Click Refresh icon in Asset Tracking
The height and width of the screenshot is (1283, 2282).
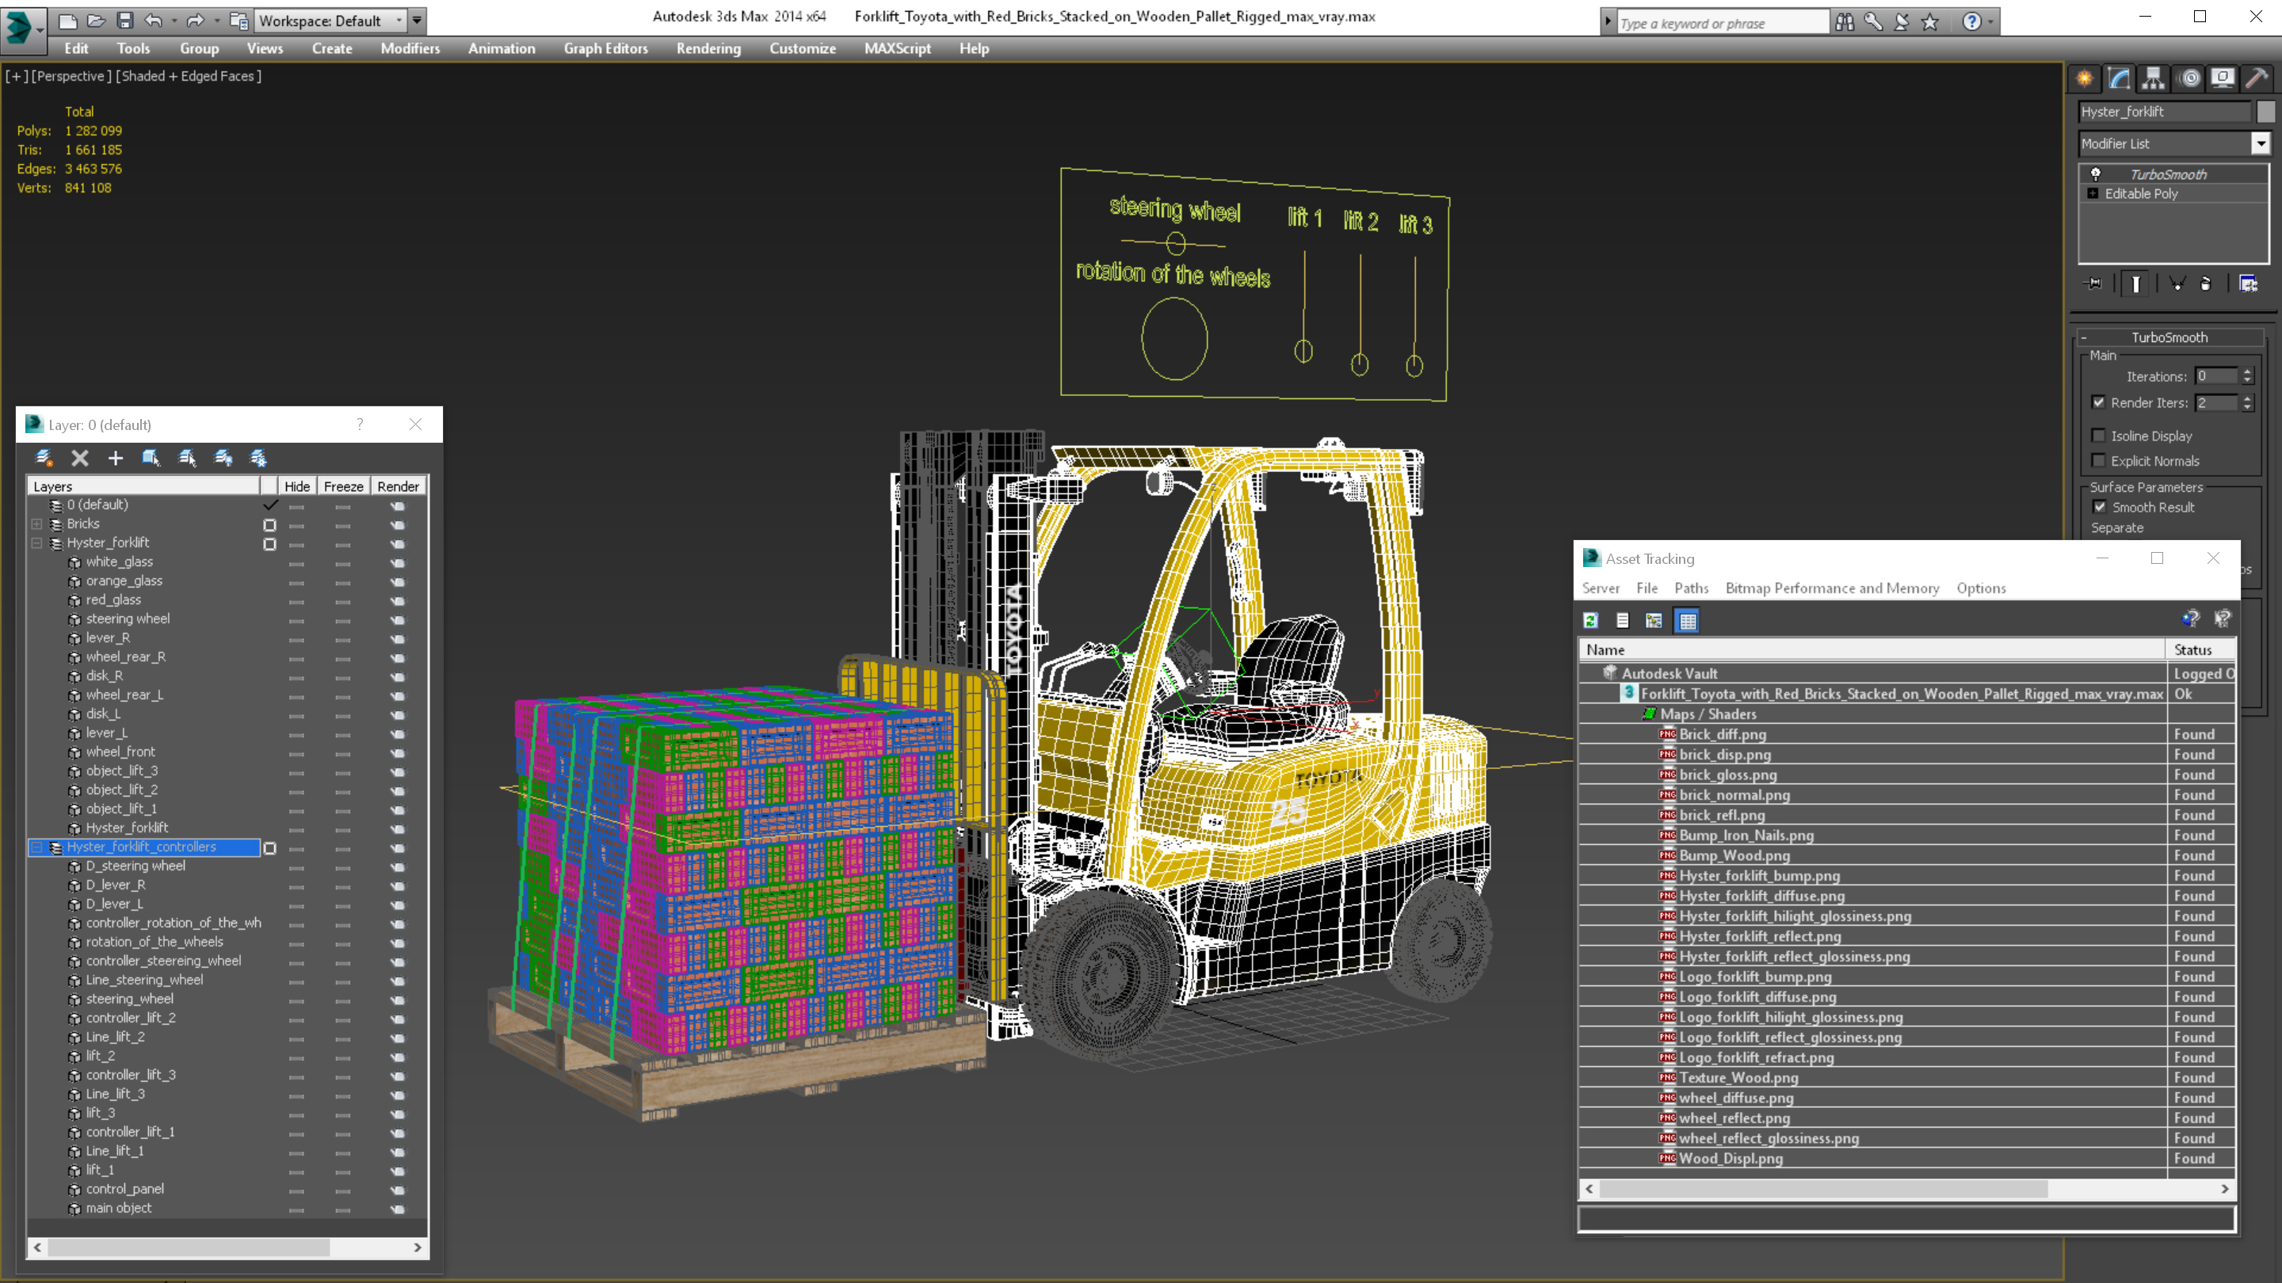[x=1591, y=621]
